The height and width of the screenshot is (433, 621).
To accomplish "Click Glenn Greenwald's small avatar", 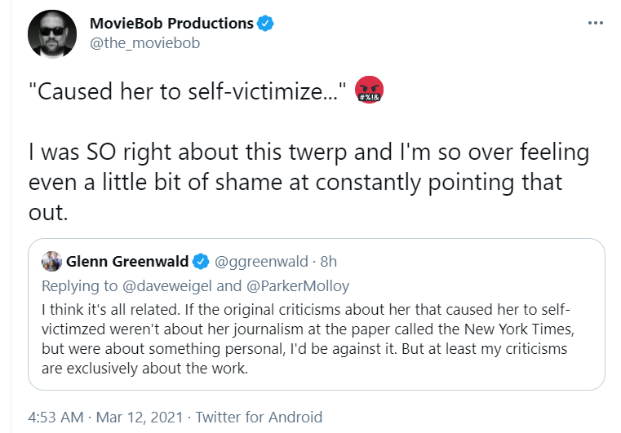I will [52, 261].
